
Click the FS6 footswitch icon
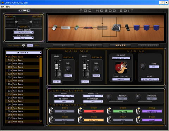point(80,120)
